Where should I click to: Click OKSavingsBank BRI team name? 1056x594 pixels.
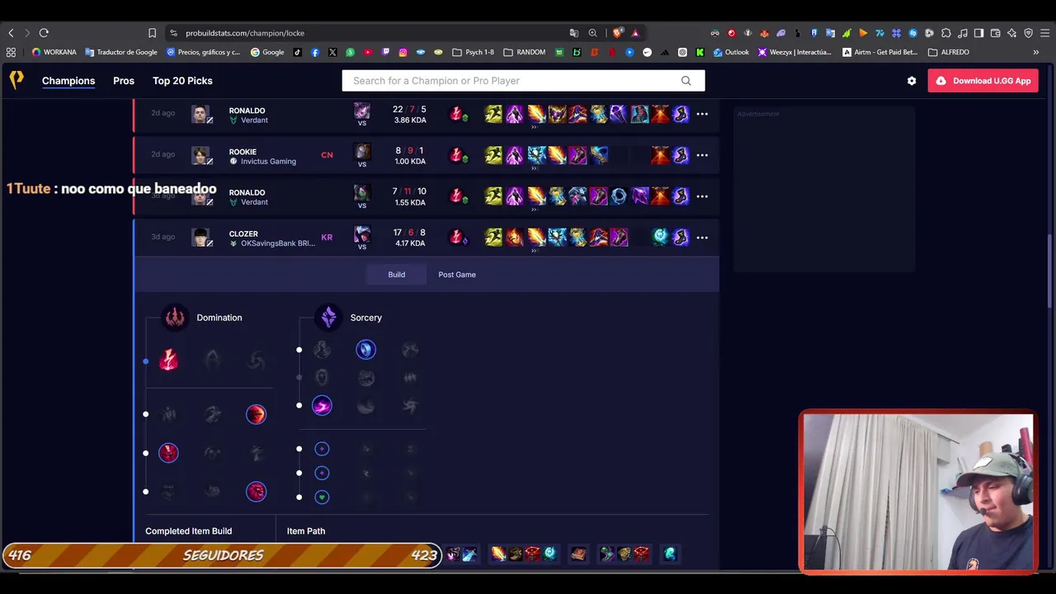(277, 243)
